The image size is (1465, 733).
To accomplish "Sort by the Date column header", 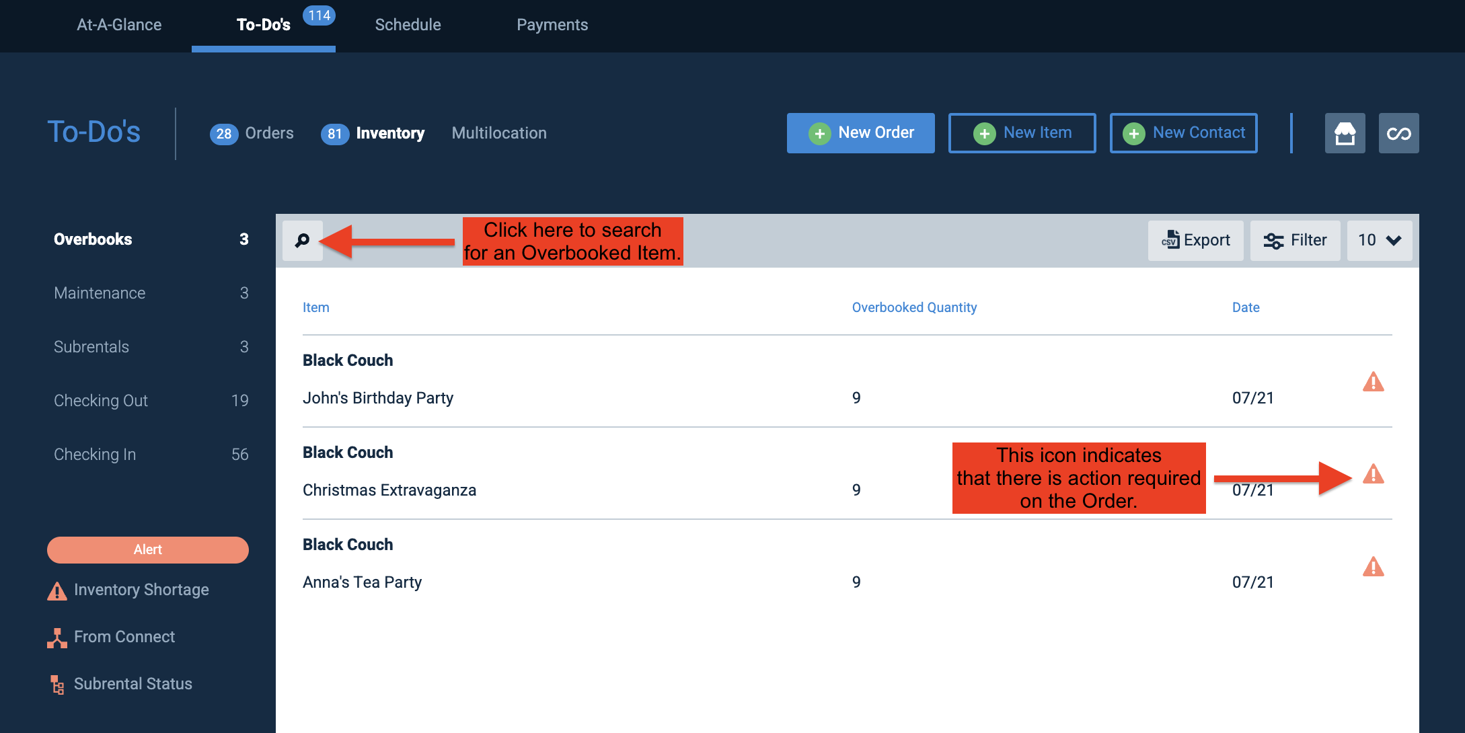I will point(1246,307).
